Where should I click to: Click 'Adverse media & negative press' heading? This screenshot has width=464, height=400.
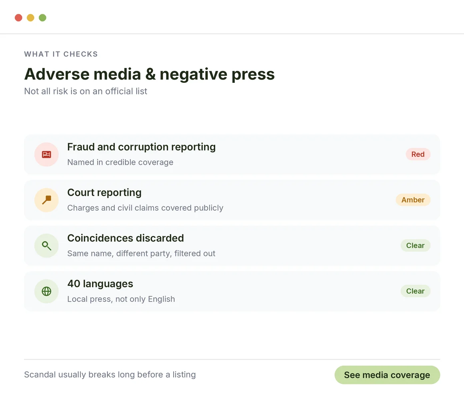click(x=150, y=74)
